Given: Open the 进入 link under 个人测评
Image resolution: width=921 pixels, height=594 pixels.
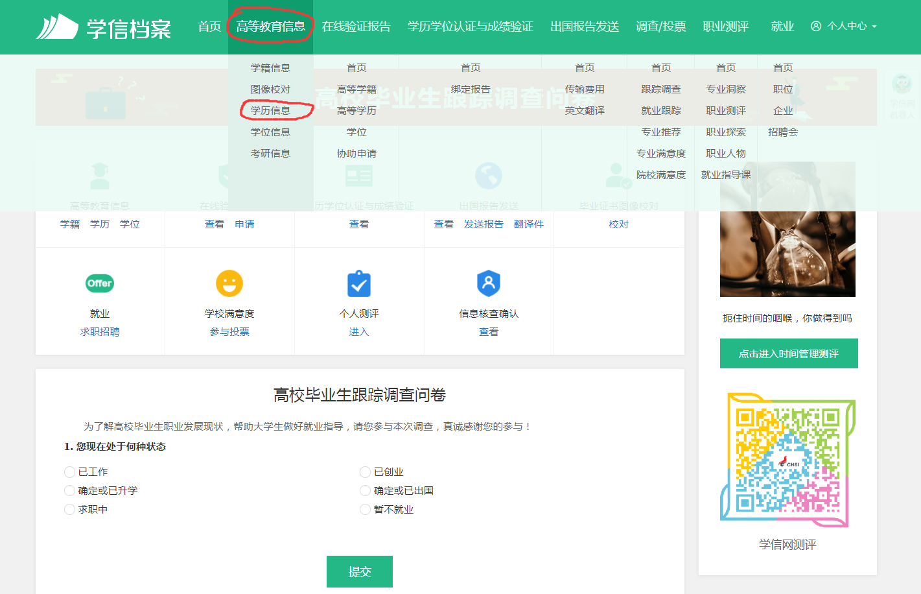Looking at the screenshot, I should pos(359,331).
